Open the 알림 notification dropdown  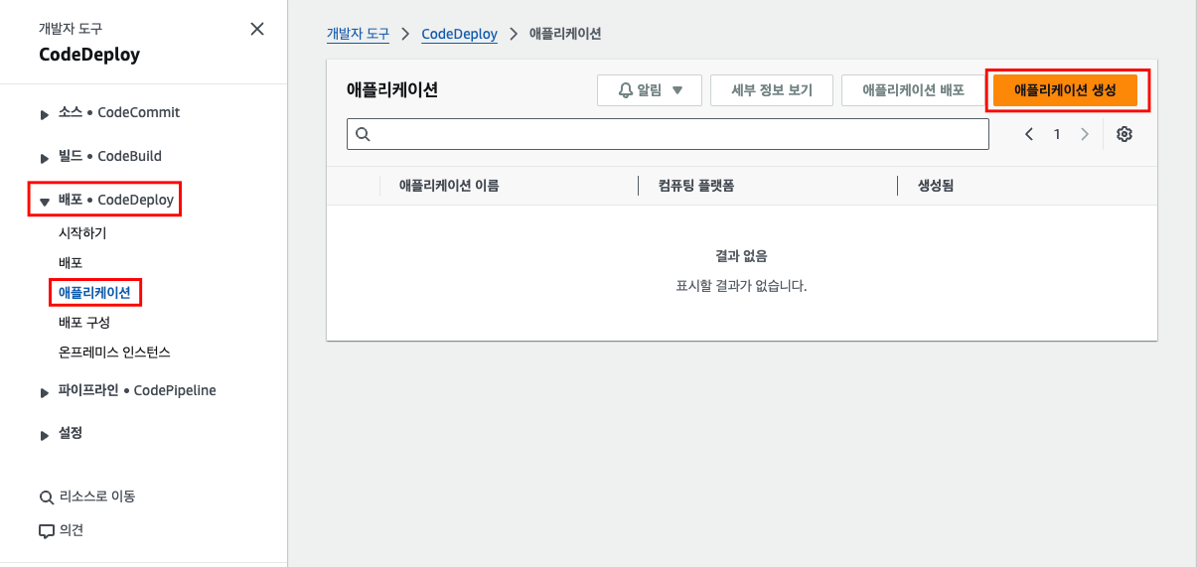click(650, 90)
